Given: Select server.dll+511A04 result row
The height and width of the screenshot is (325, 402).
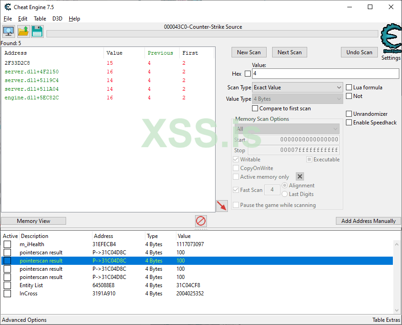Looking at the screenshot, I should point(108,89).
